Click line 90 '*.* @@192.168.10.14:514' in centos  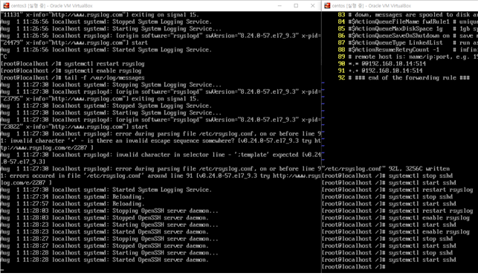[x=382, y=64]
